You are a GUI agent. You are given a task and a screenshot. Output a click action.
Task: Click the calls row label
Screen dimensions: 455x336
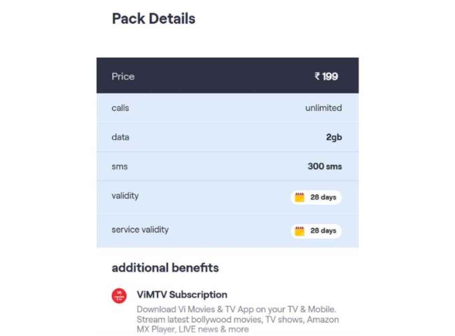point(120,108)
